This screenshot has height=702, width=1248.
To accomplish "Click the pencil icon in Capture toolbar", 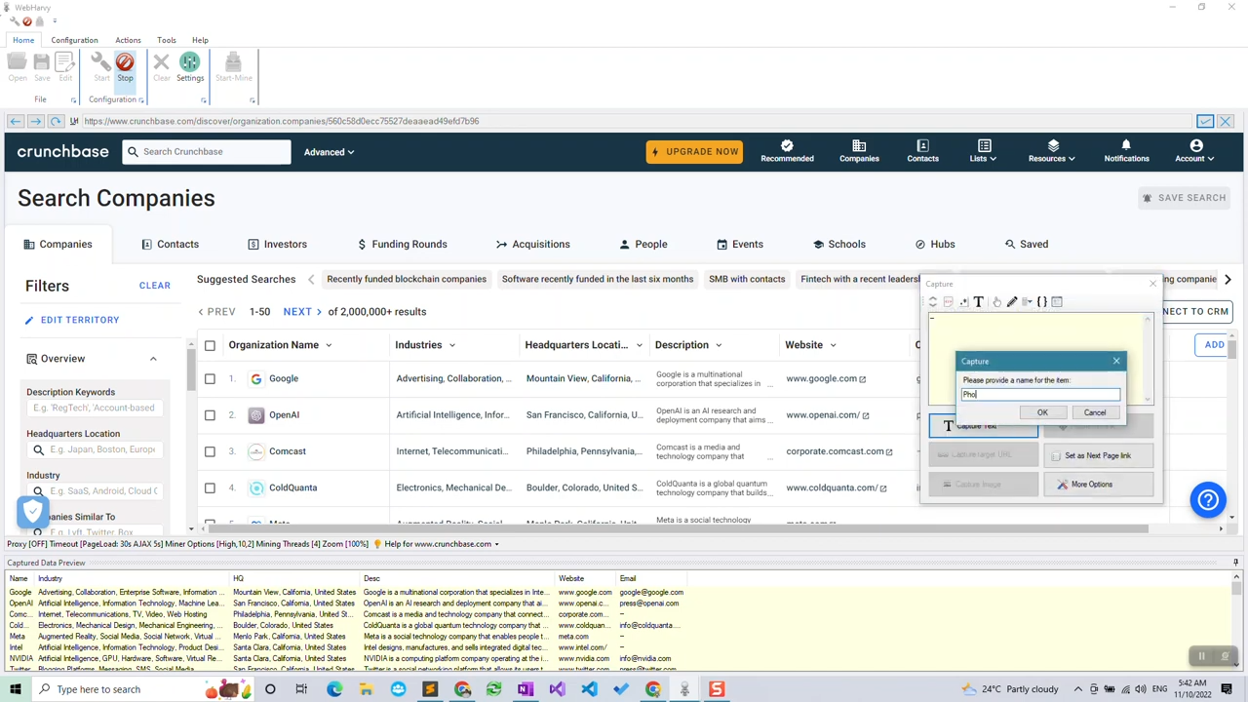I will click(1012, 302).
